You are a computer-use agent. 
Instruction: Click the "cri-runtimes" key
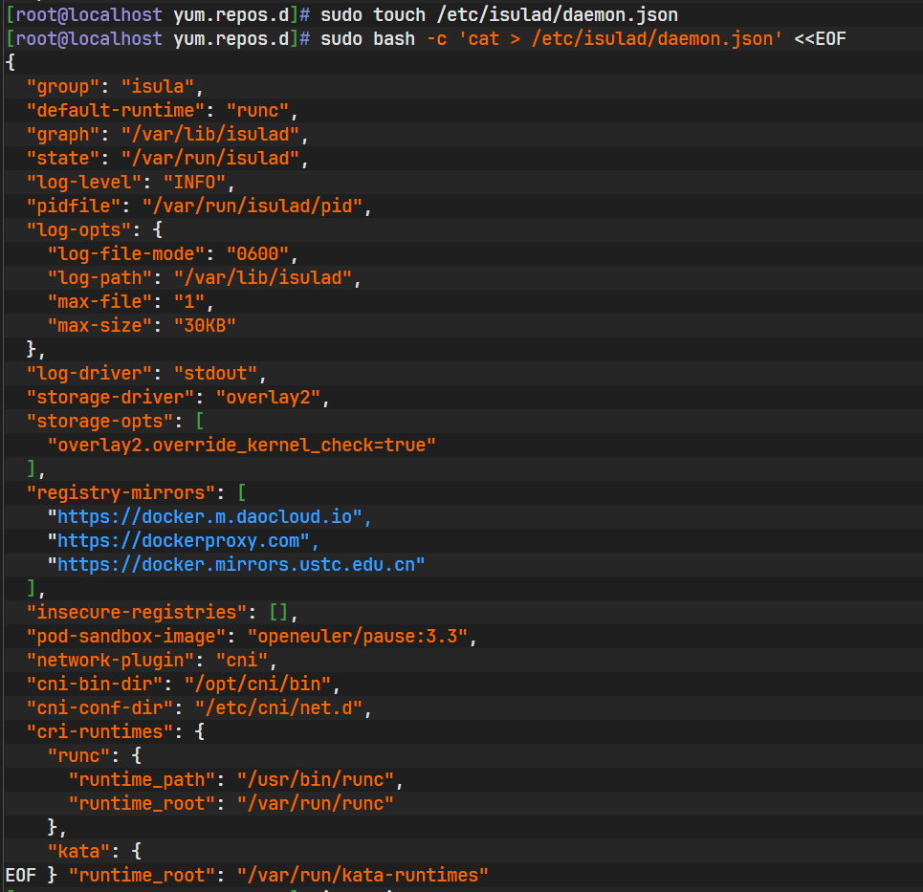(99, 732)
